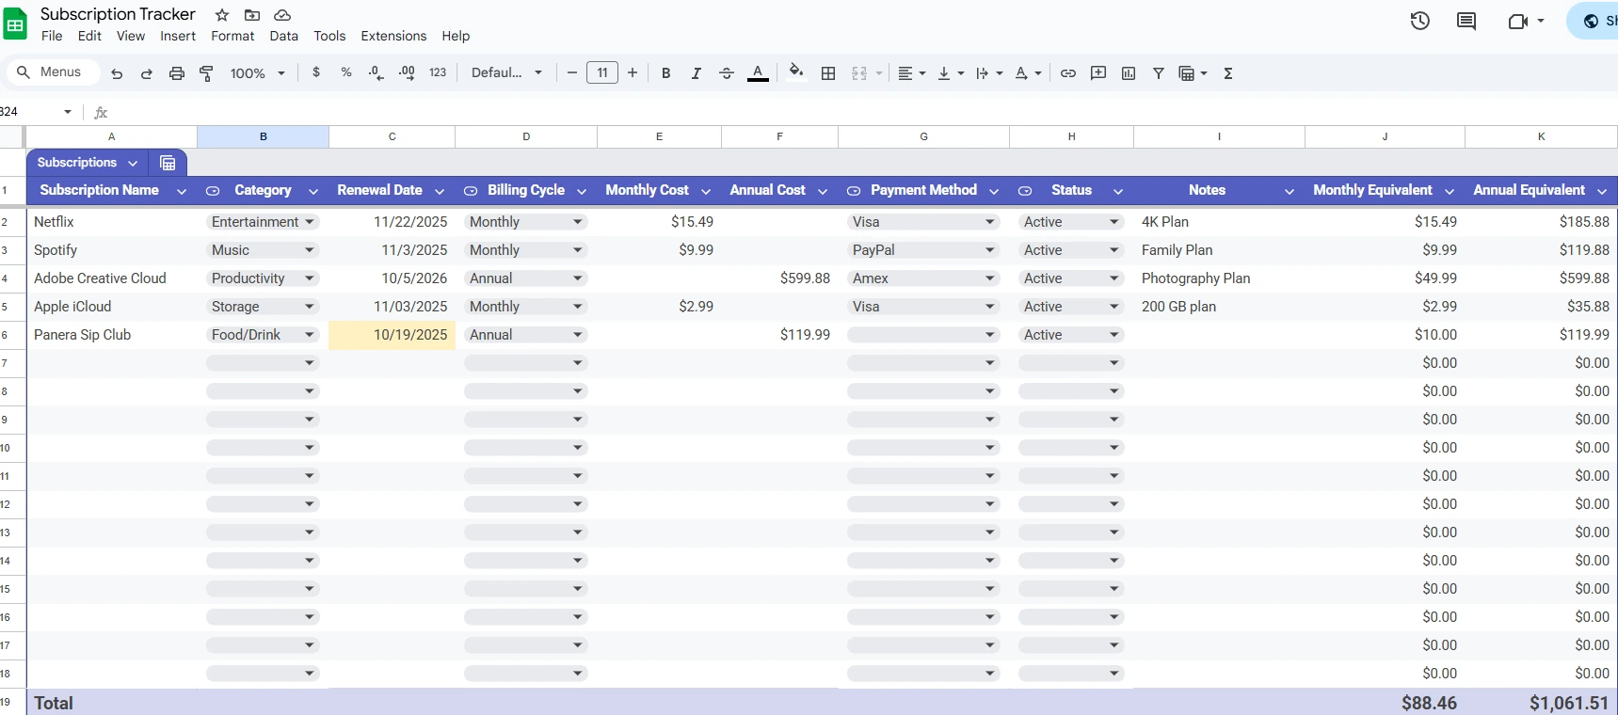
Task: Print the spreadsheet with the printer icon
Action: coord(177,73)
